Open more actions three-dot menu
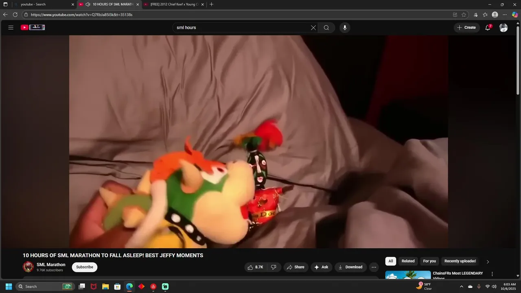The height and width of the screenshot is (293, 521). [374, 267]
